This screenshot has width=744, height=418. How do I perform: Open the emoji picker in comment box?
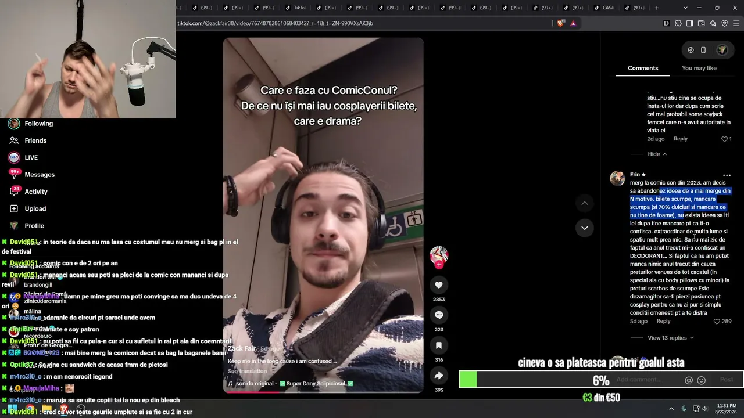point(701,380)
